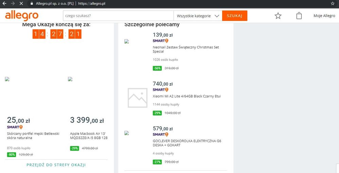Click the browser back arrow

tap(4, 3)
